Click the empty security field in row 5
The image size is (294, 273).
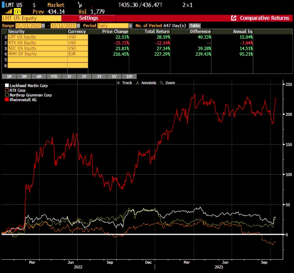tap(37, 60)
